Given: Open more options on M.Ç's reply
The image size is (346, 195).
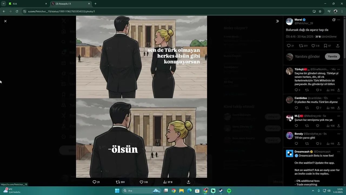Looking at the screenshot, I should click(339, 116).
